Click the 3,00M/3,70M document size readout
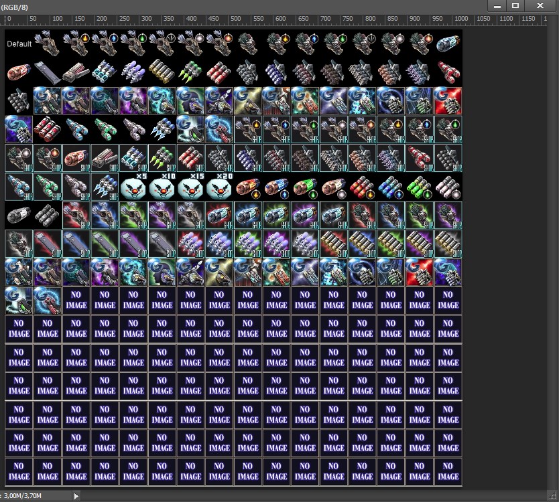This screenshot has height=502, width=559. point(23,495)
